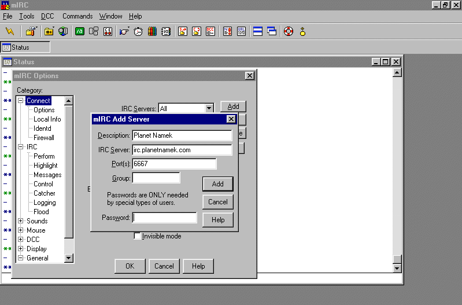Open the File menu

8,16
